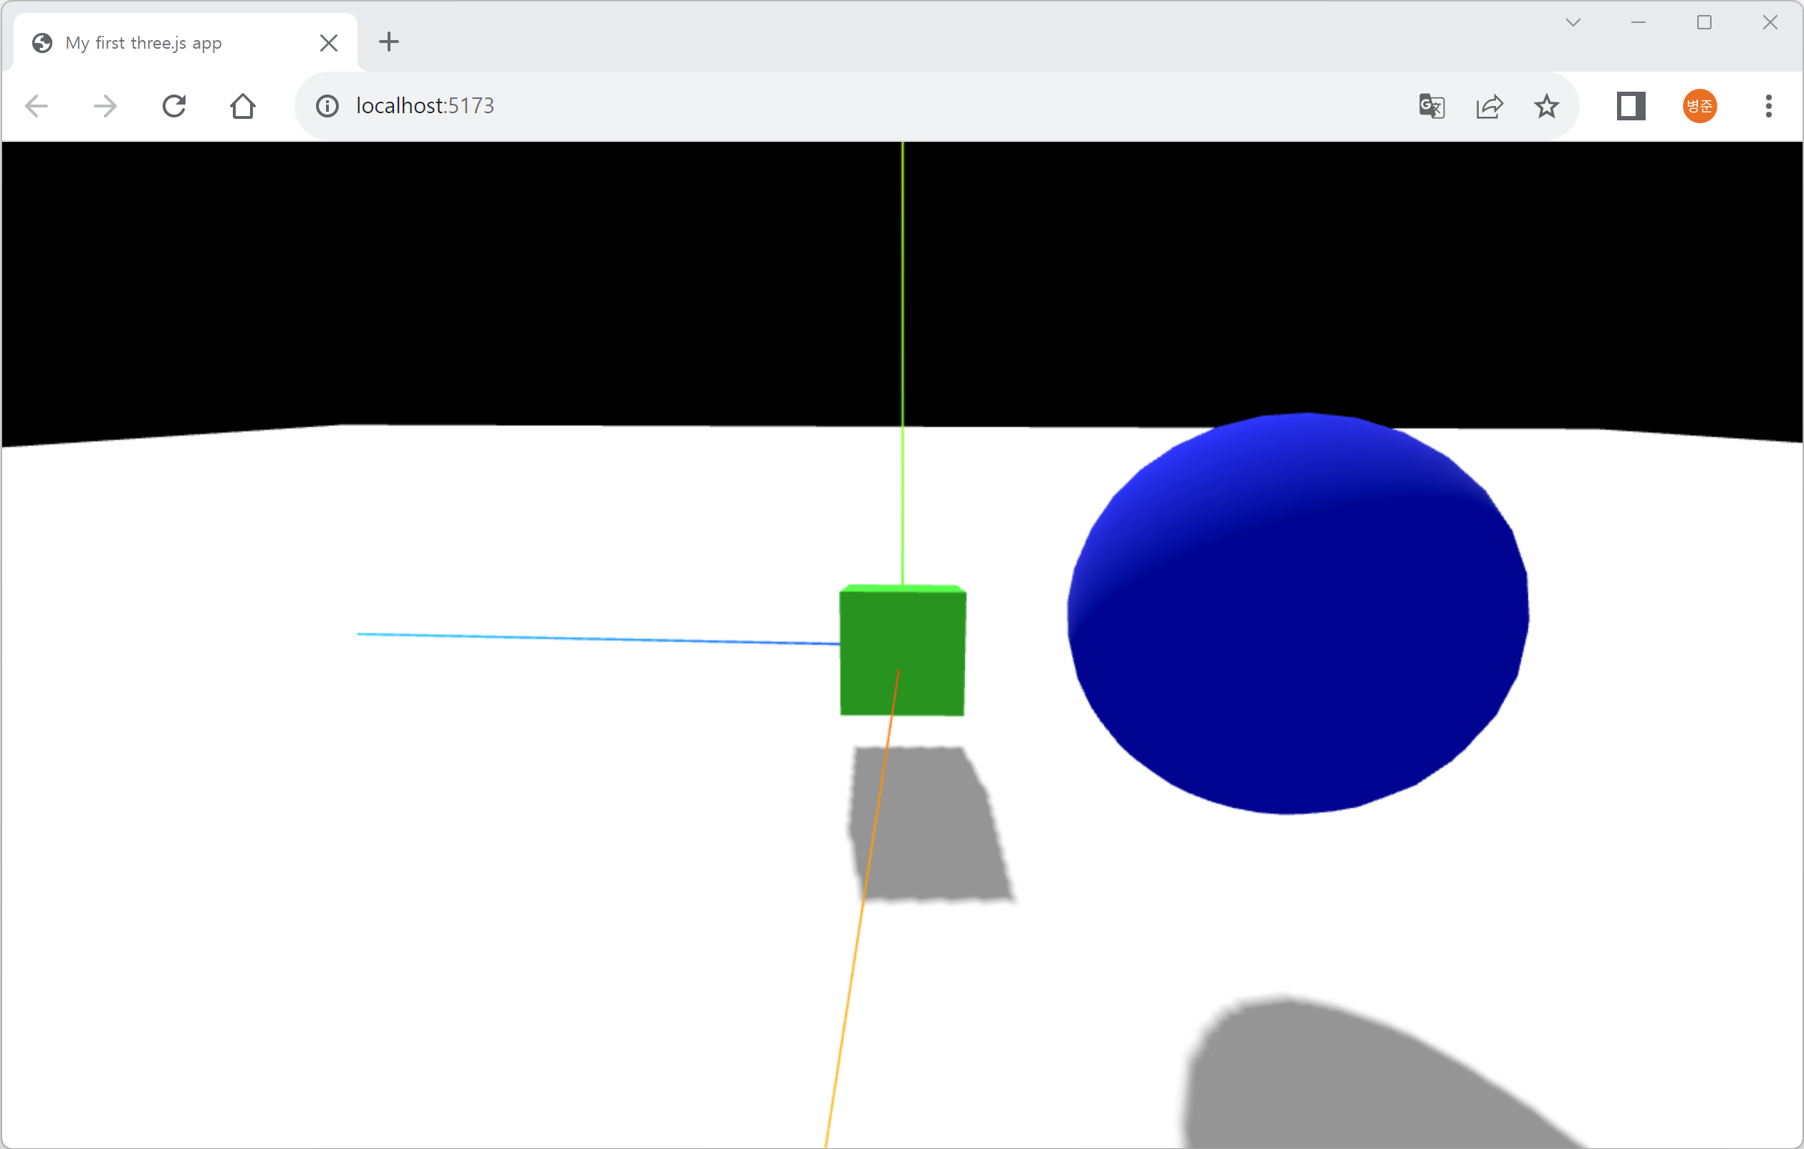Click the browser back arrow
The width and height of the screenshot is (1804, 1149).
tap(37, 105)
